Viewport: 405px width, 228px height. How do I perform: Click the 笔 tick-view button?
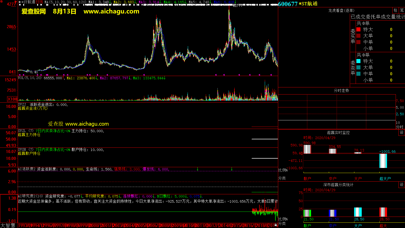(x=402, y=10)
